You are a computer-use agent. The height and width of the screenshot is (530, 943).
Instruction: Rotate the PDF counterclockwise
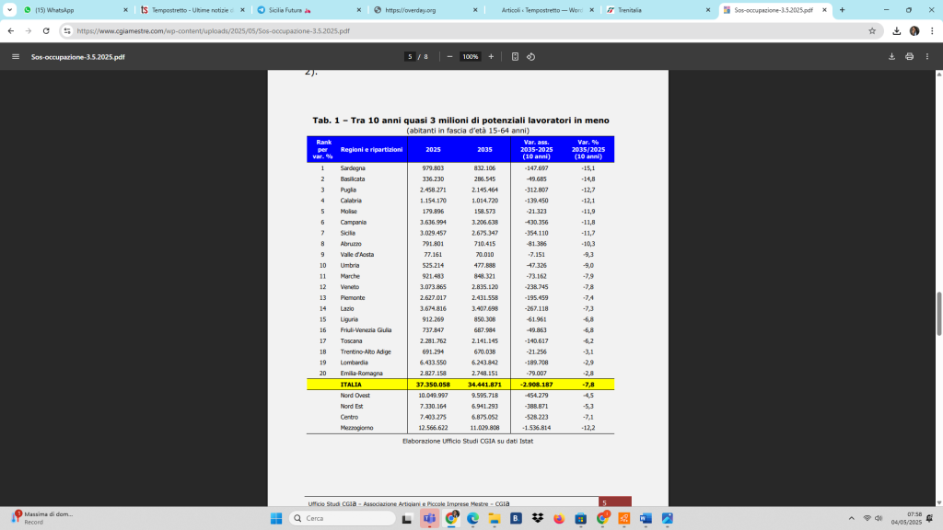coord(531,56)
